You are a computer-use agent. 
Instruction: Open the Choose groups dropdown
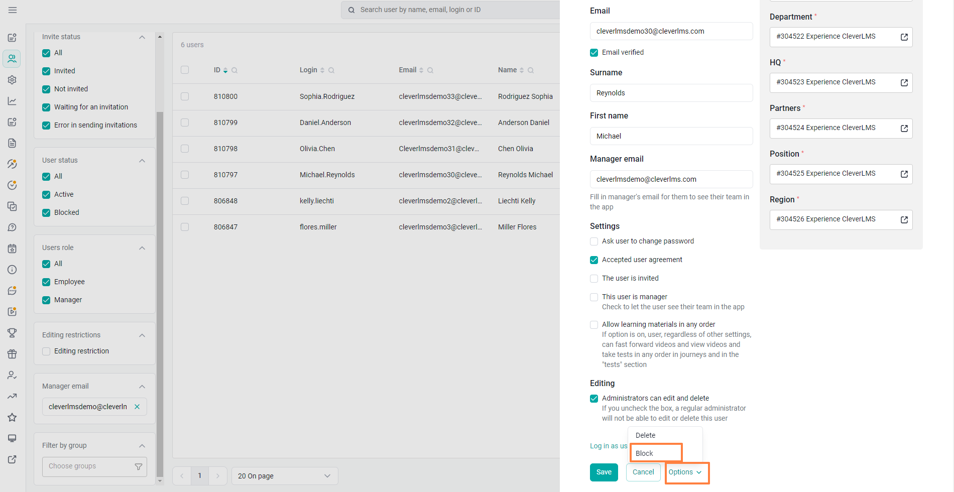click(94, 466)
